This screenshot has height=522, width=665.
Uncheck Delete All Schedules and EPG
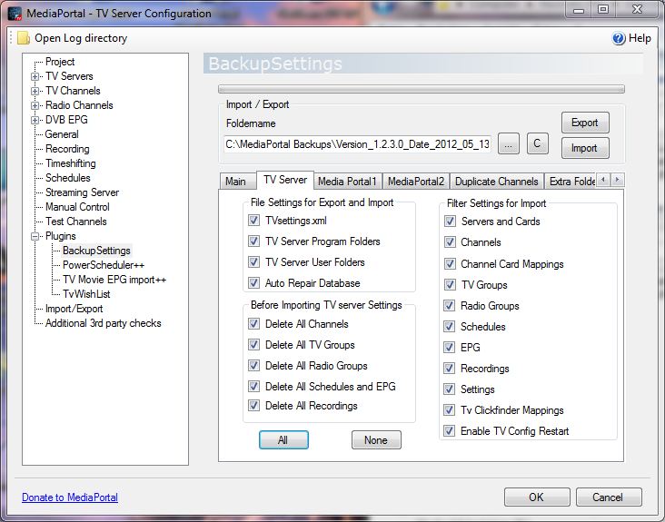[x=253, y=386]
